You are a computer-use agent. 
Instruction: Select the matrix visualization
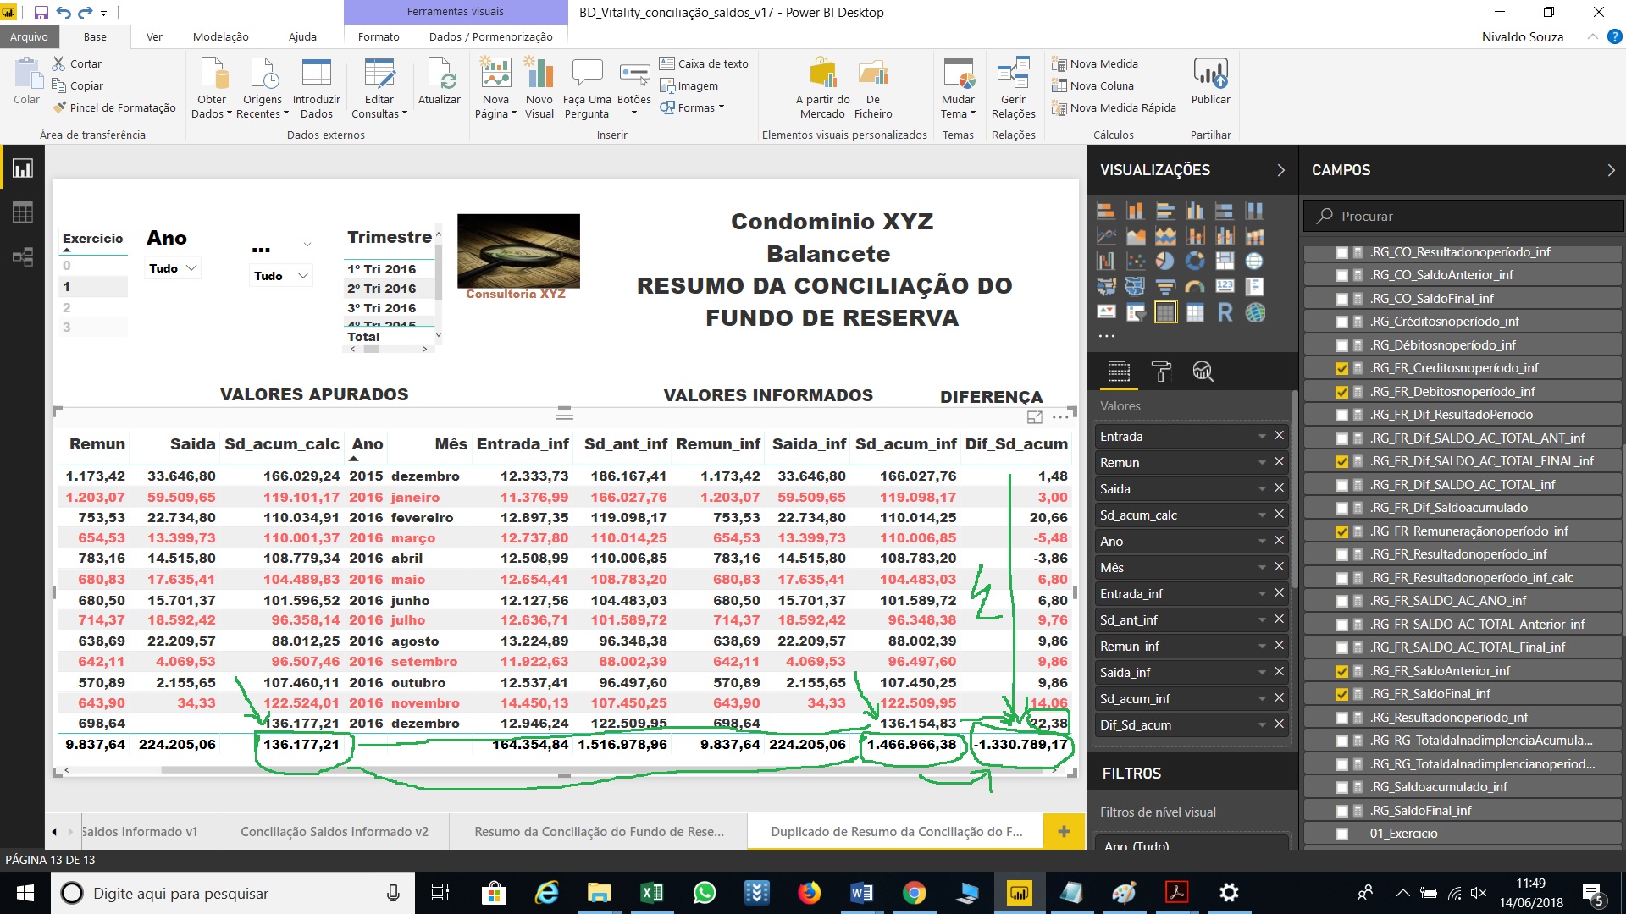pos(1195,312)
